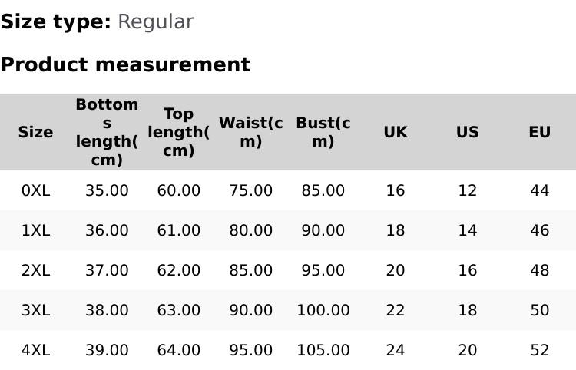Select the "Bust(cm)" column header
This screenshot has height=370, width=576.
point(323,132)
